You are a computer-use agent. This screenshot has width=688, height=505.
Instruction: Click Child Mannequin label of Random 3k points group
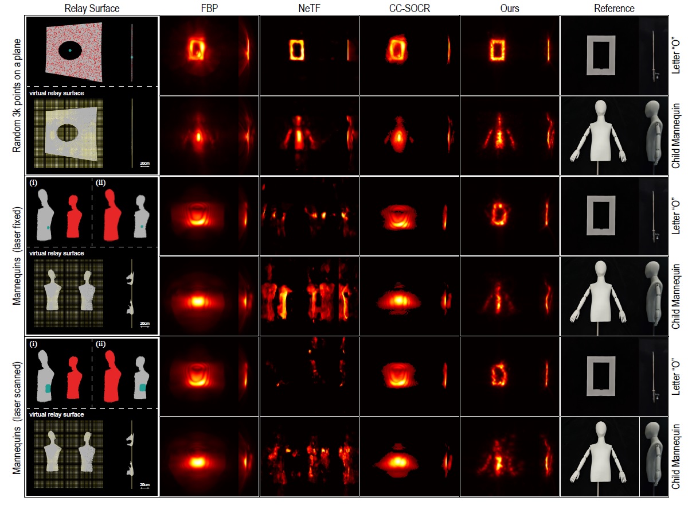click(677, 135)
